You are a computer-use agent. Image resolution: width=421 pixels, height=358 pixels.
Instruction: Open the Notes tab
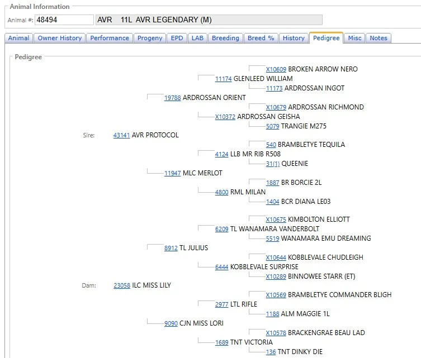click(379, 38)
